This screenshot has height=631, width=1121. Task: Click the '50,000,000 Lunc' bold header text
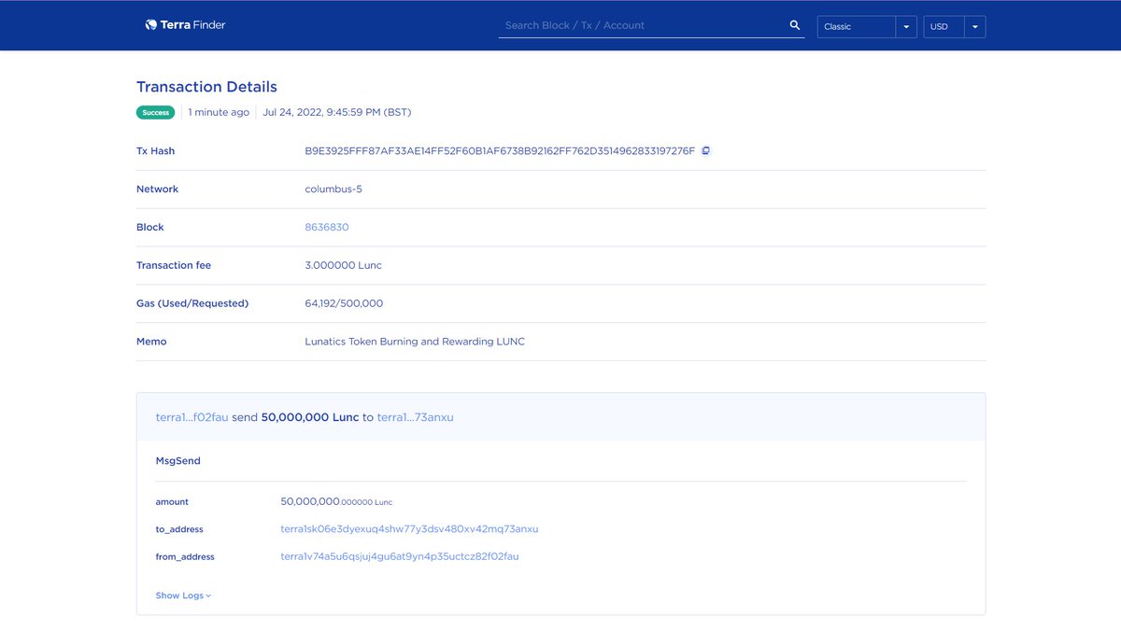[310, 417]
